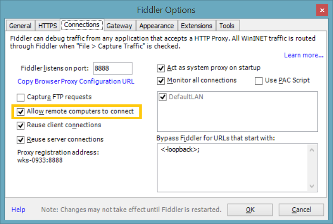This screenshot has width=333, height=224.
Task: Click into the listening port field
Action: pos(113,68)
